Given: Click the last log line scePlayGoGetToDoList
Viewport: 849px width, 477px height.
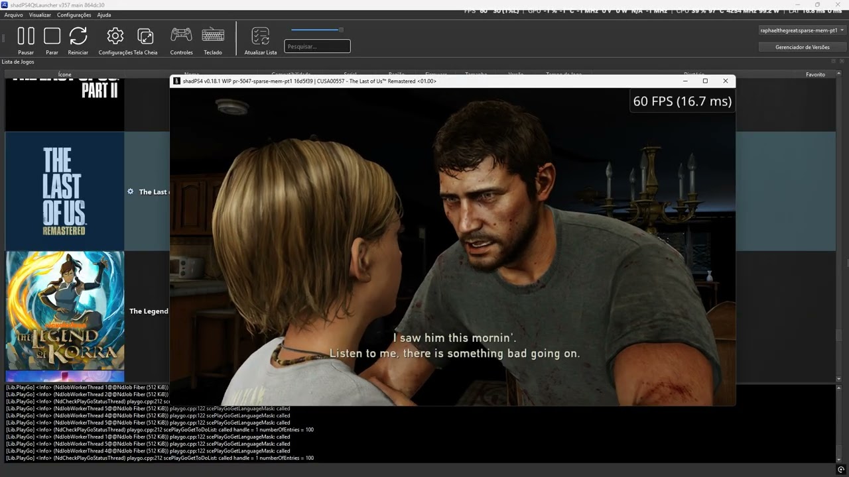Looking at the screenshot, I should 160,458.
